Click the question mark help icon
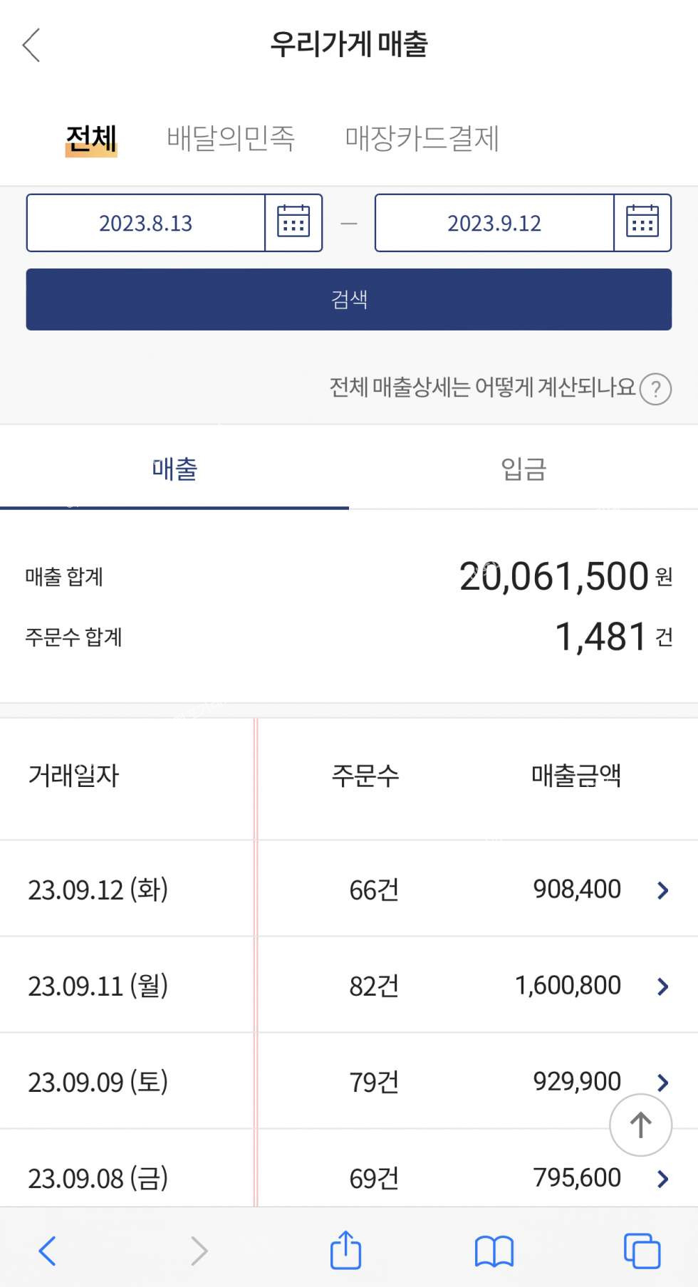The height and width of the screenshot is (1287, 698). (655, 389)
